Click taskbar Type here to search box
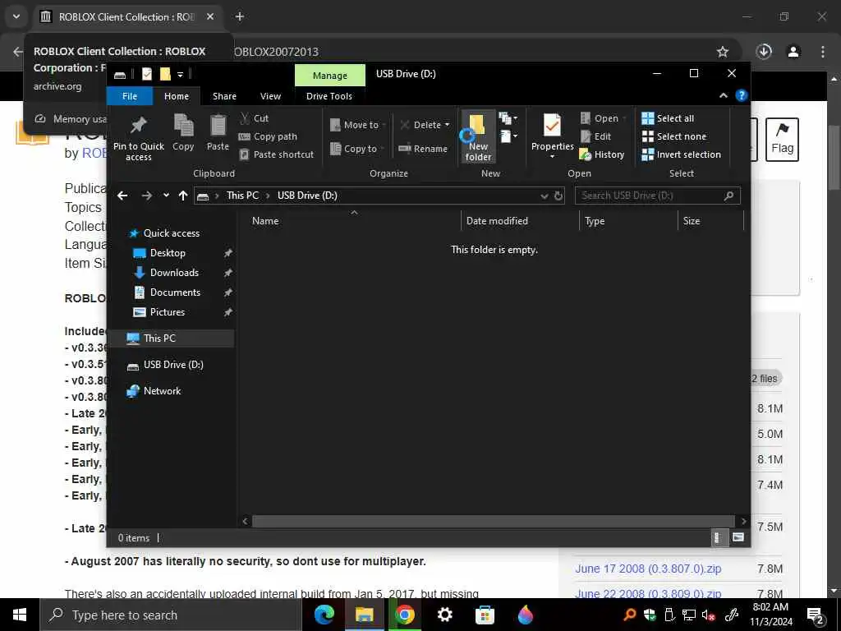 pos(170,615)
